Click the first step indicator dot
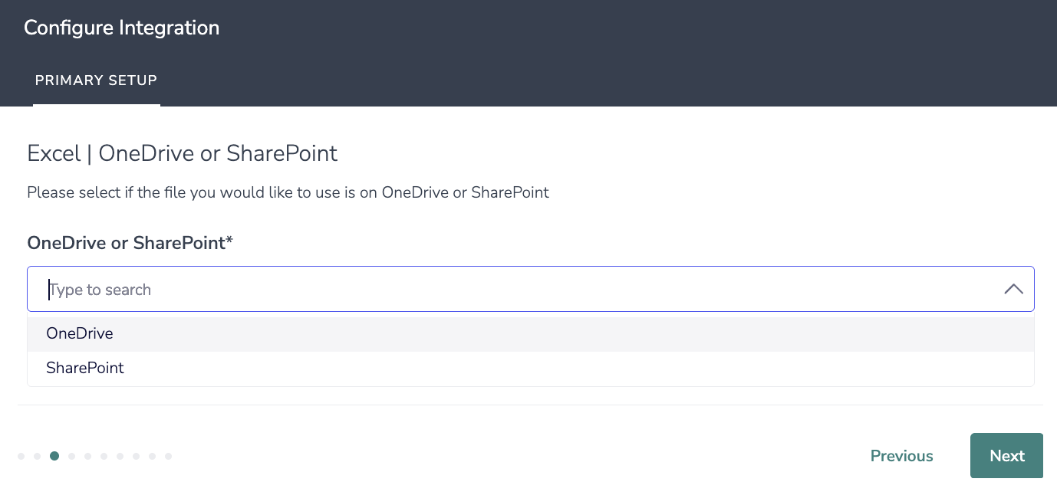This screenshot has height=495, width=1057. [x=21, y=456]
